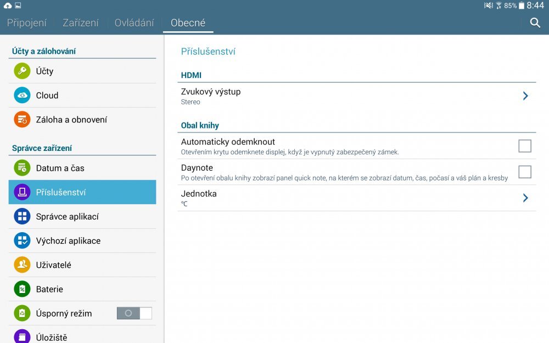The image size is (549, 343).
Task: Enable Automaticky odemknout checkbox
Action: point(525,145)
